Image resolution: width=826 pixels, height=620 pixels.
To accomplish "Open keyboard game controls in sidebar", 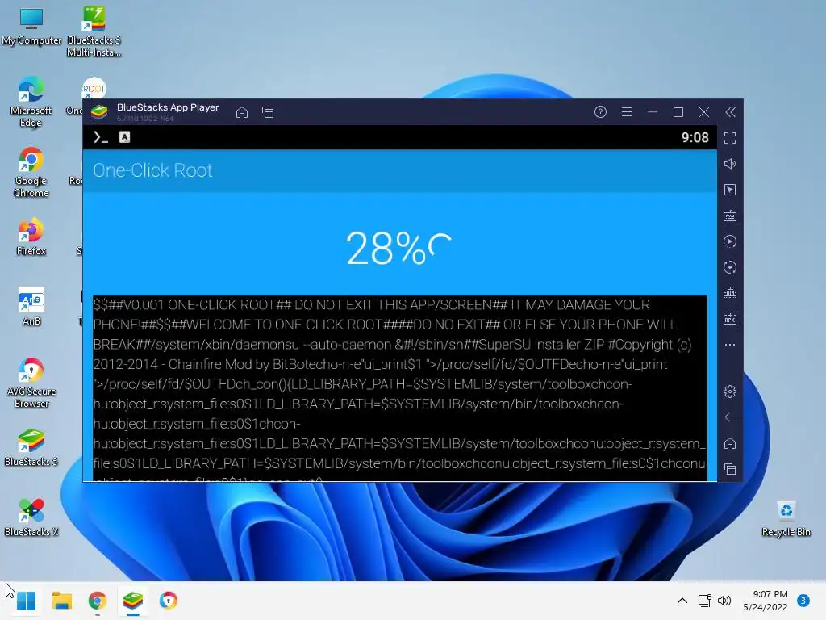I will point(729,216).
